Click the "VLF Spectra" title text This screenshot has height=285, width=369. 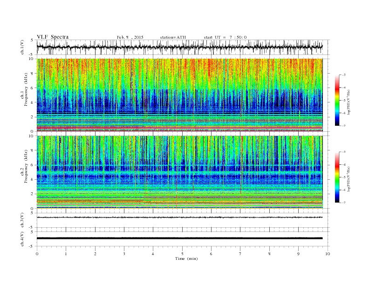[53, 37]
